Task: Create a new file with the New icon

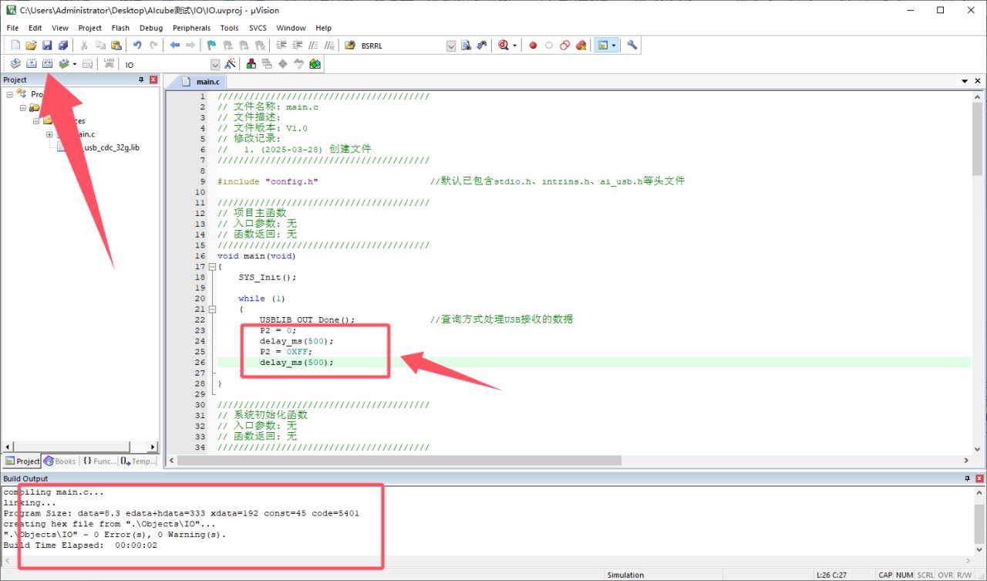Action: [x=15, y=46]
